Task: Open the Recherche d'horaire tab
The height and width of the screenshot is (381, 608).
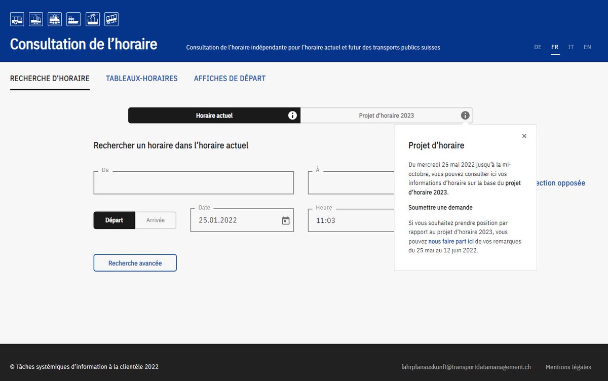Action: point(50,79)
